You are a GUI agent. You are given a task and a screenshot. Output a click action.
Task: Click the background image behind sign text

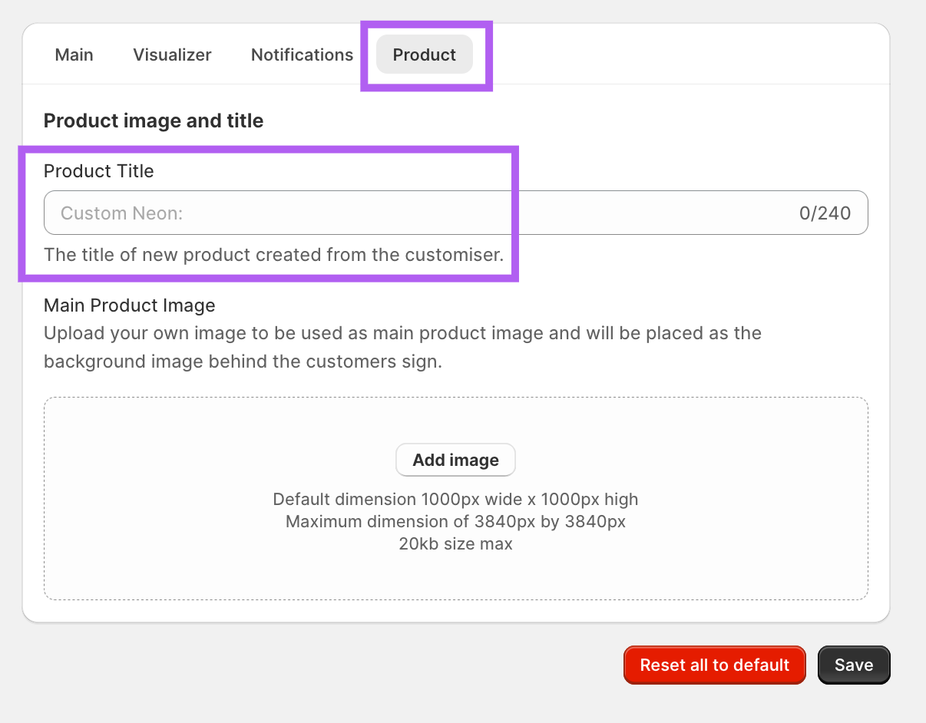click(243, 361)
